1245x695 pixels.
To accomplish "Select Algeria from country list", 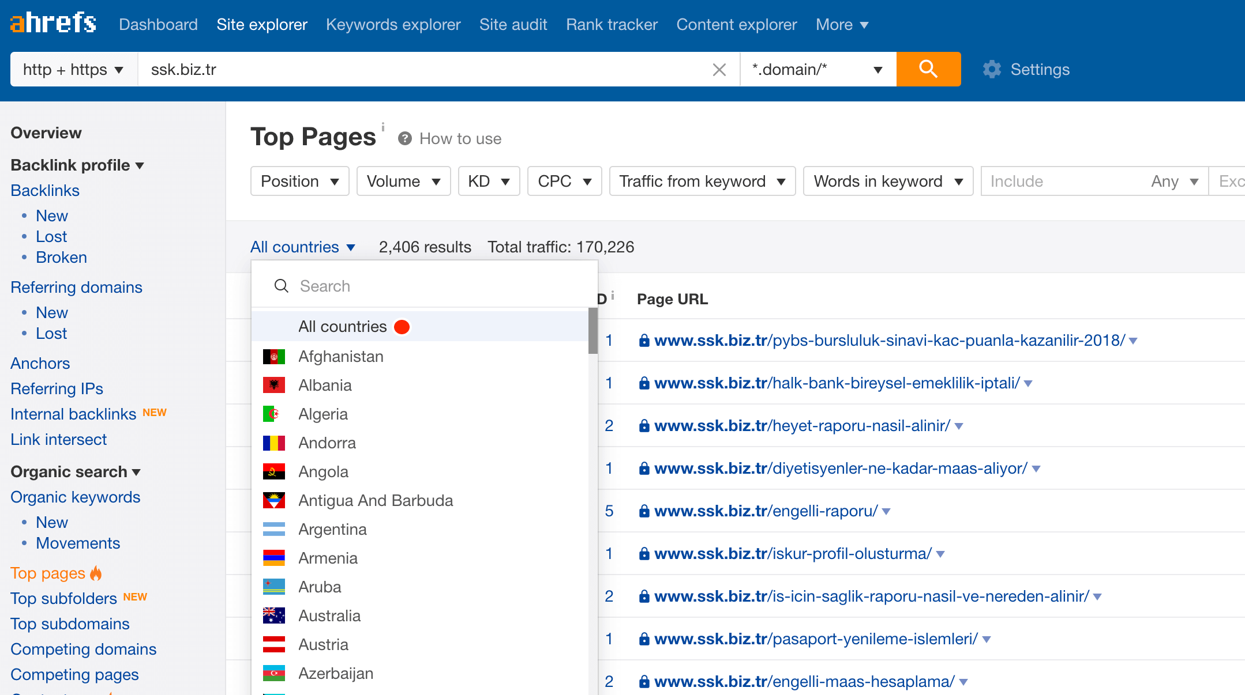I will [322, 413].
